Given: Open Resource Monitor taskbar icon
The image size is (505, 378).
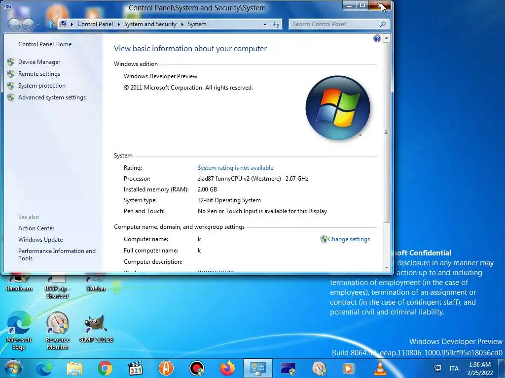Looking at the screenshot, I should 319,368.
